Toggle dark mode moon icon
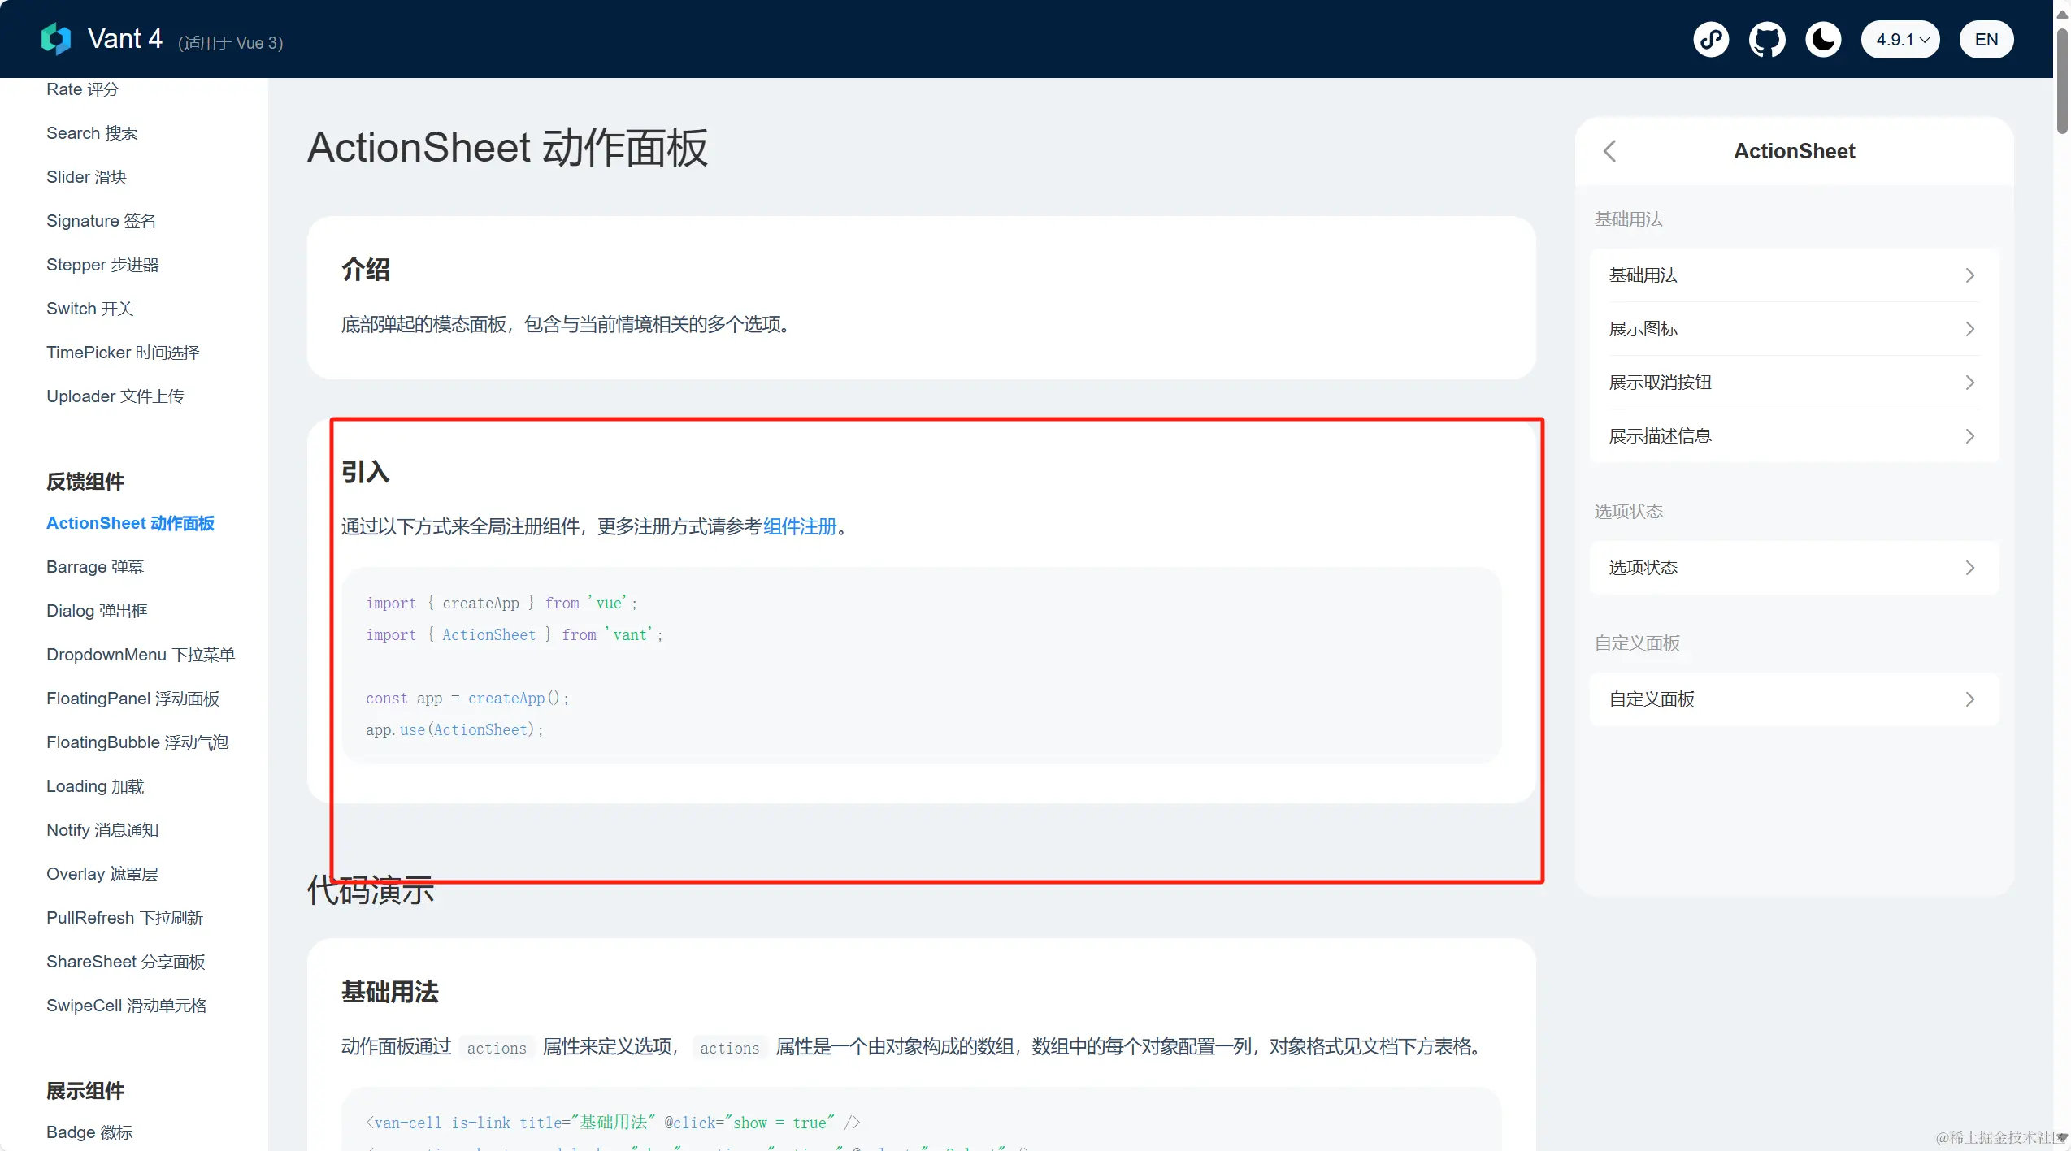This screenshot has width=2071, height=1151. click(1823, 39)
